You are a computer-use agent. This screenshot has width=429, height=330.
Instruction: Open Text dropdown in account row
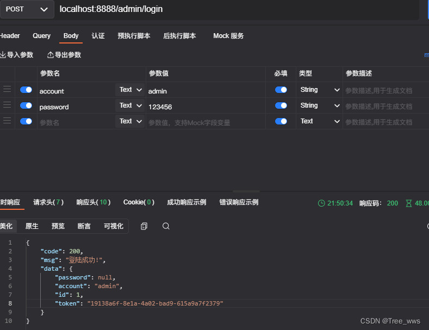[130, 90]
